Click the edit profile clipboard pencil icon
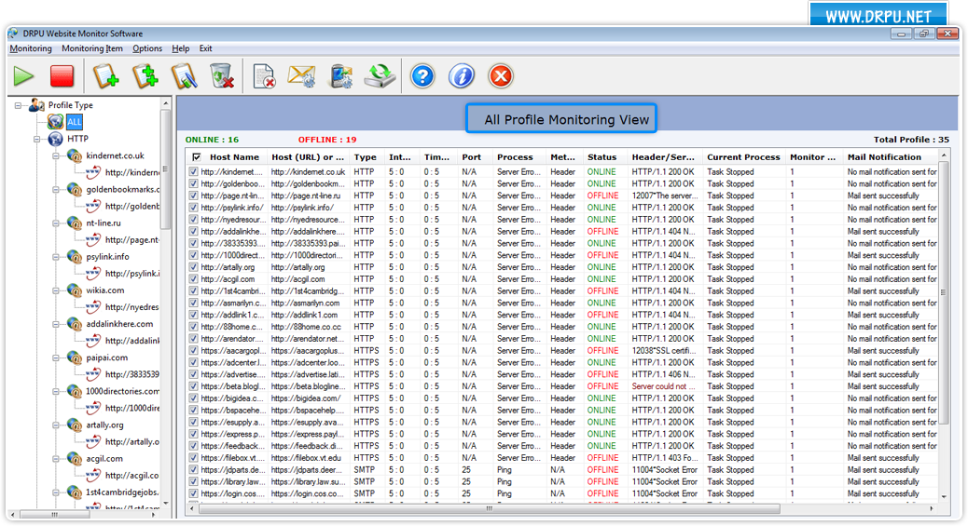Screen dimensions: 968x526 (184, 75)
